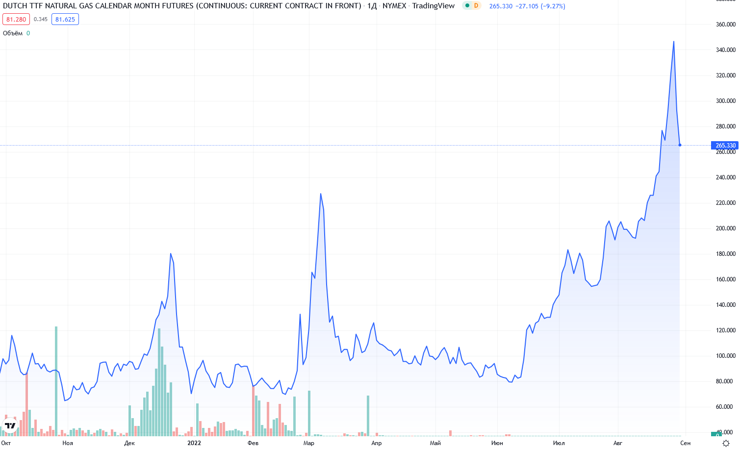Click the TradingView source label in header
Screen dimensions: 740x449
click(x=433, y=6)
